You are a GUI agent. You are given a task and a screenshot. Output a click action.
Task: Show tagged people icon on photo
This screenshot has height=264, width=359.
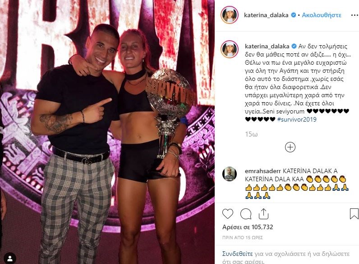coord(10,259)
